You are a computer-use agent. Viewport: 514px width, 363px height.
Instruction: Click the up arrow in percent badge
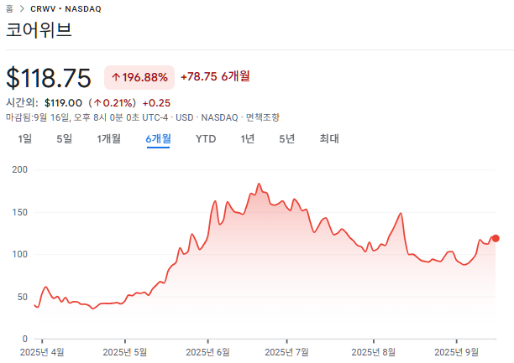[x=116, y=77]
